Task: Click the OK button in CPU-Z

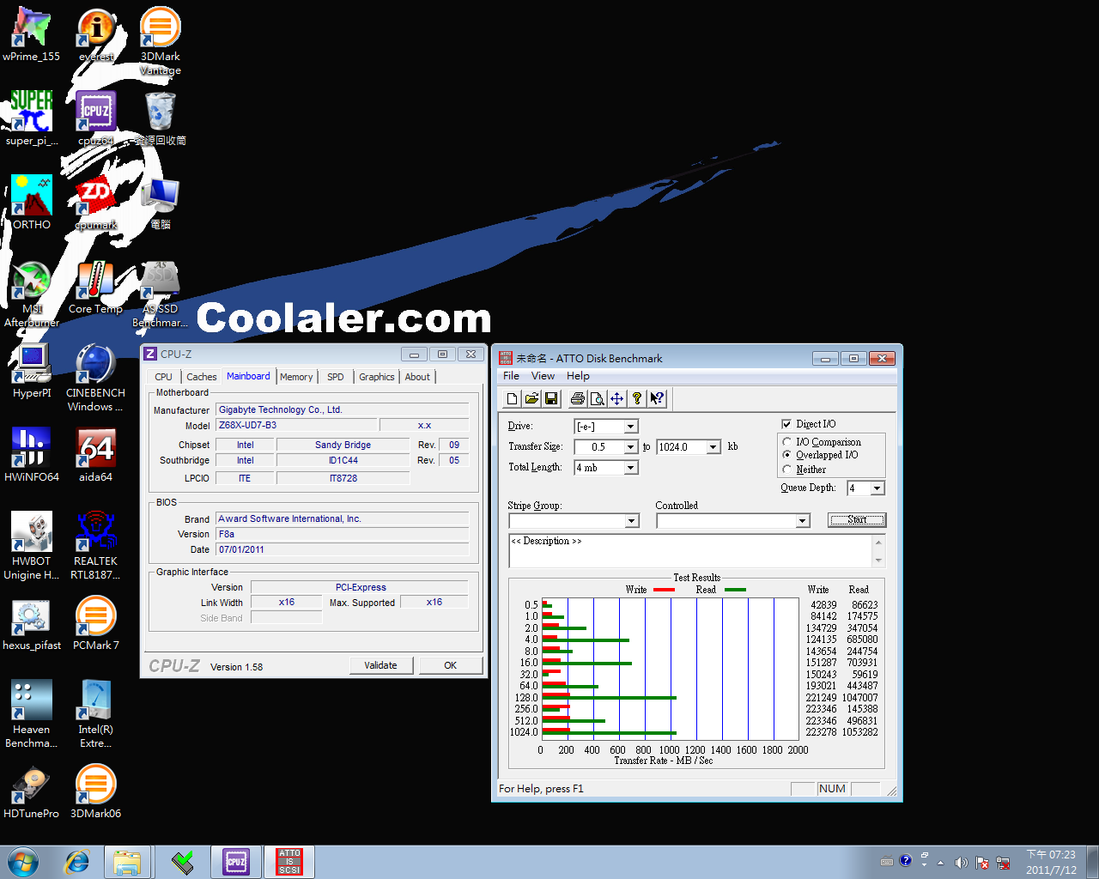Action: (x=451, y=665)
